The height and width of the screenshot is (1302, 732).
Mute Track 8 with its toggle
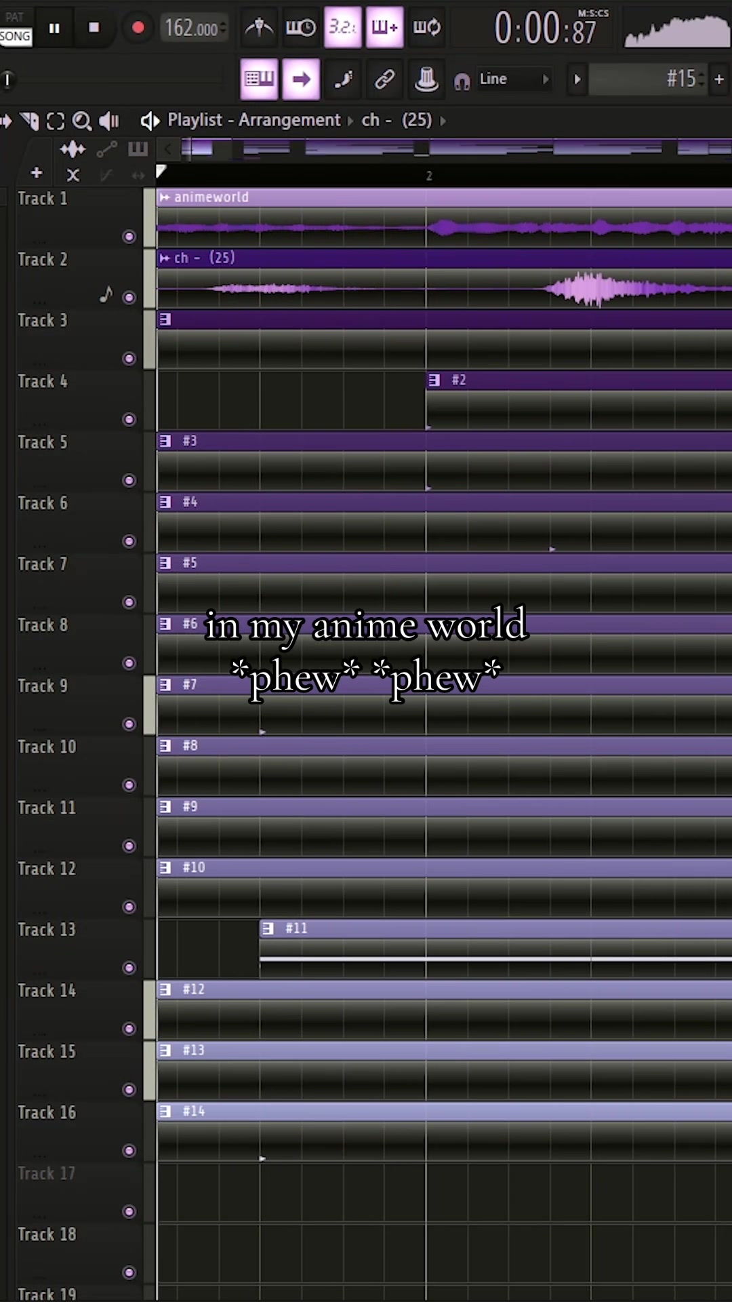tap(129, 663)
